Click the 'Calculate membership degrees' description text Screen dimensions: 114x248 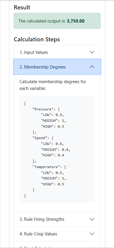[x=53, y=85]
